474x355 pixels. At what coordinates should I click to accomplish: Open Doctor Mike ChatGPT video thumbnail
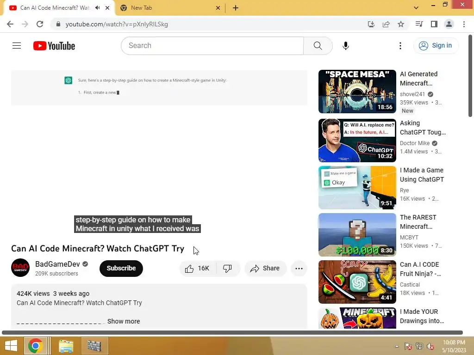(357, 141)
